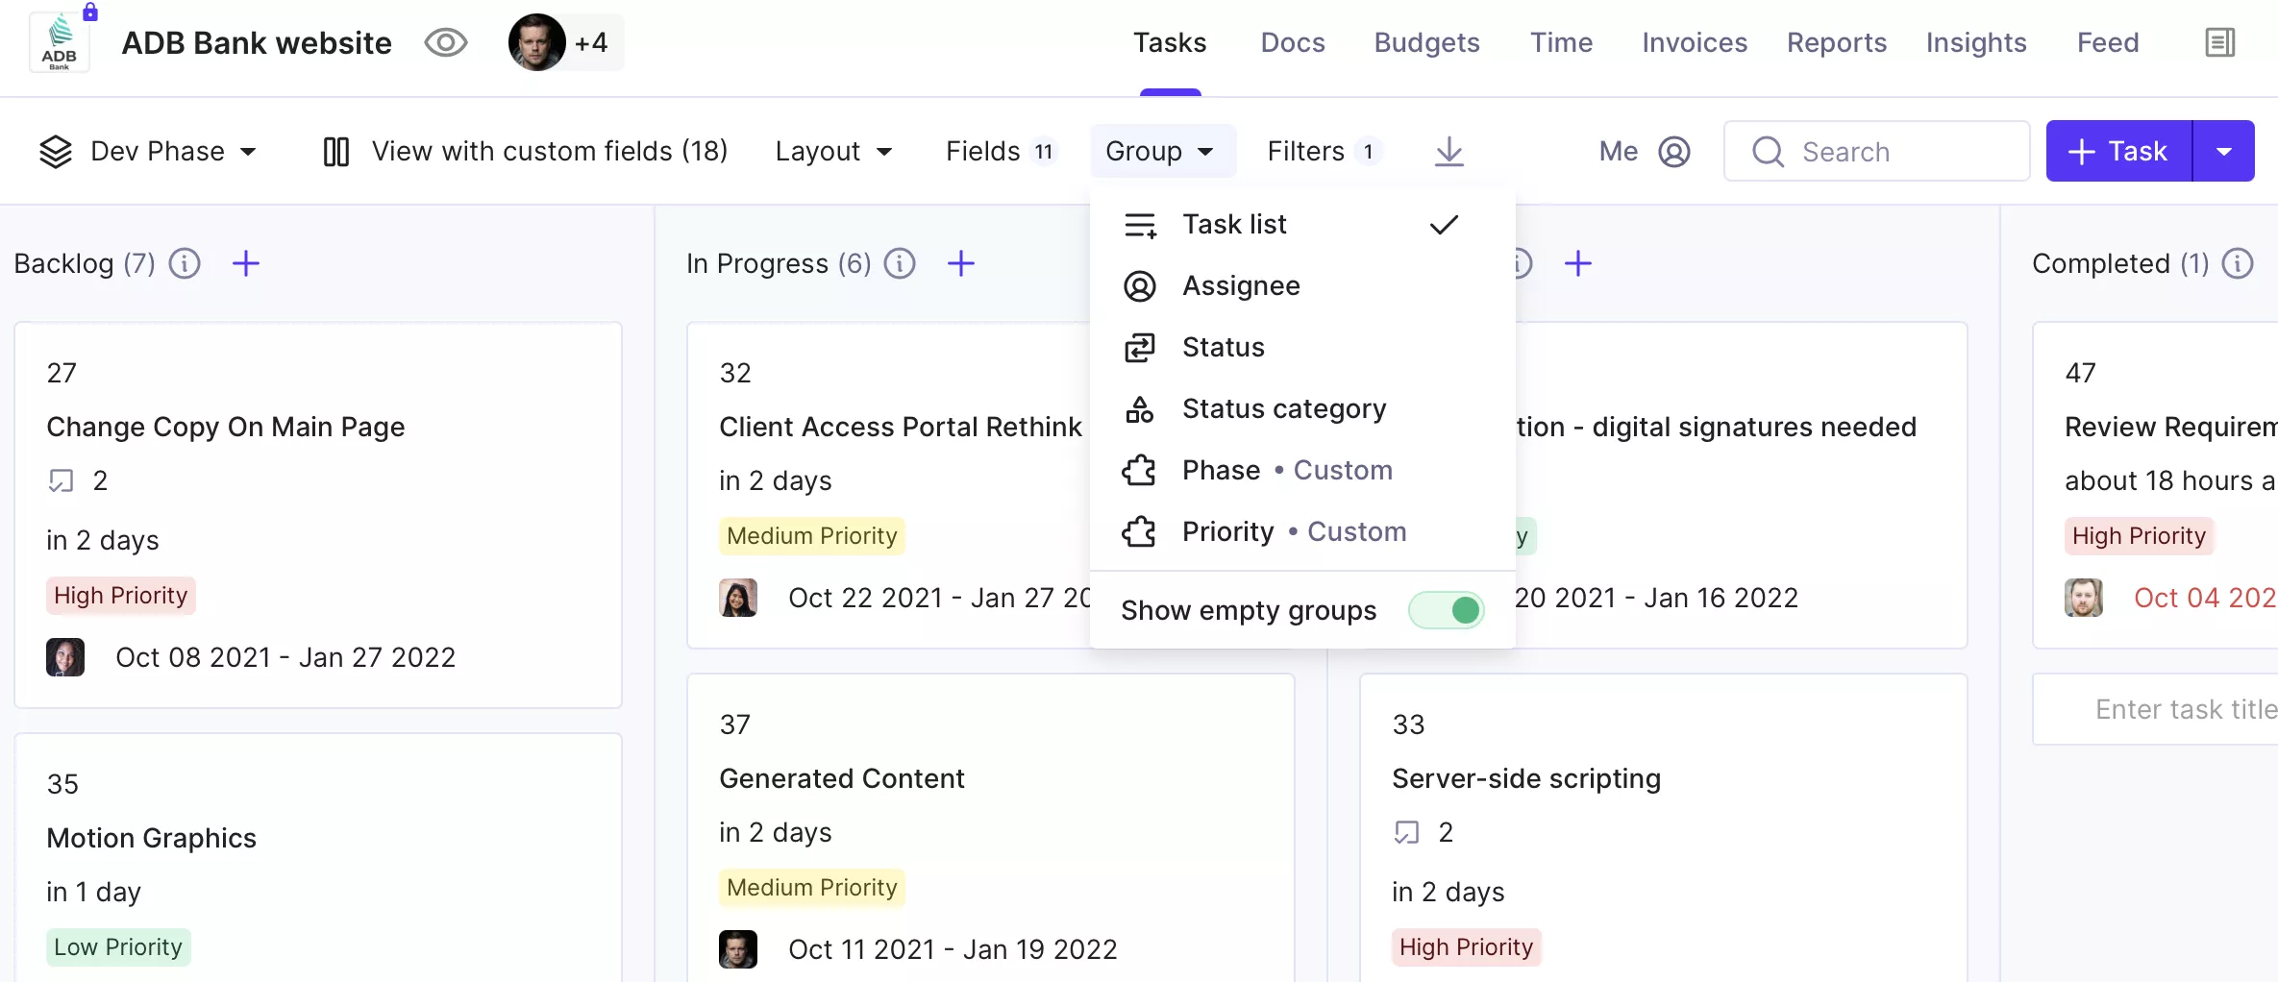
Task: Click High Priority tag on task 47
Action: 2140,535
